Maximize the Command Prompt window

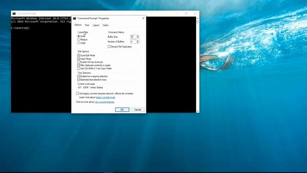[x=186, y=13]
